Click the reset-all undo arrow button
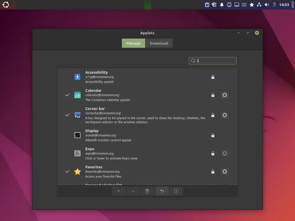 pyautogui.click(x=162, y=191)
